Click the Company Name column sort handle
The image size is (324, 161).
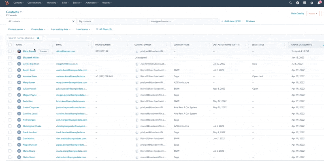tap(206, 45)
